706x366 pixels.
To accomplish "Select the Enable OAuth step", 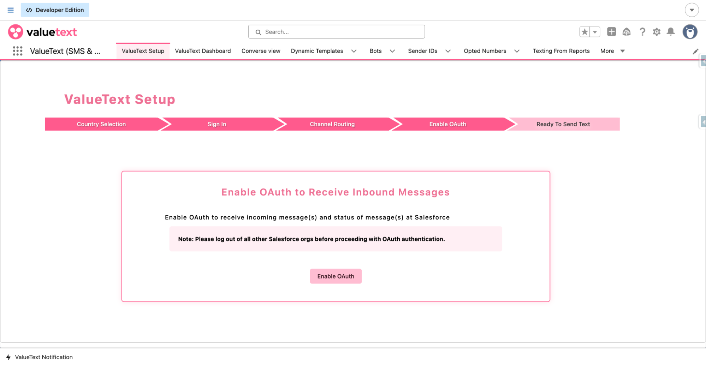I will [447, 124].
